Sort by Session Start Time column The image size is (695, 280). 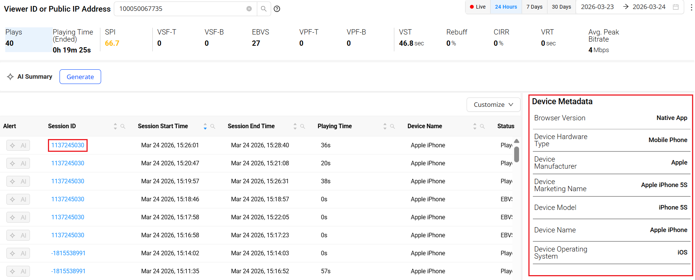click(x=205, y=126)
